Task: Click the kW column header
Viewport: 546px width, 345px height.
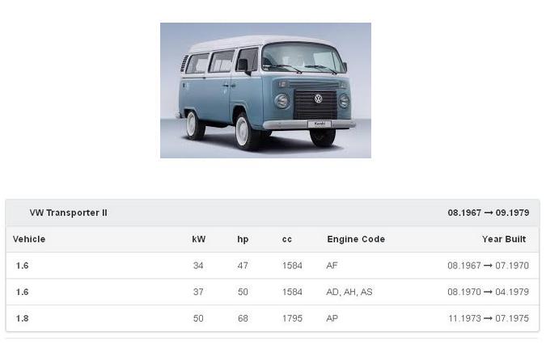Action: pos(199,239)
